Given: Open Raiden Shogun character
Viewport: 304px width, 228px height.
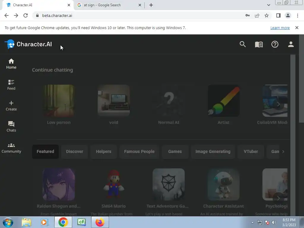Looking at the screenshot, I should point(59,184).
